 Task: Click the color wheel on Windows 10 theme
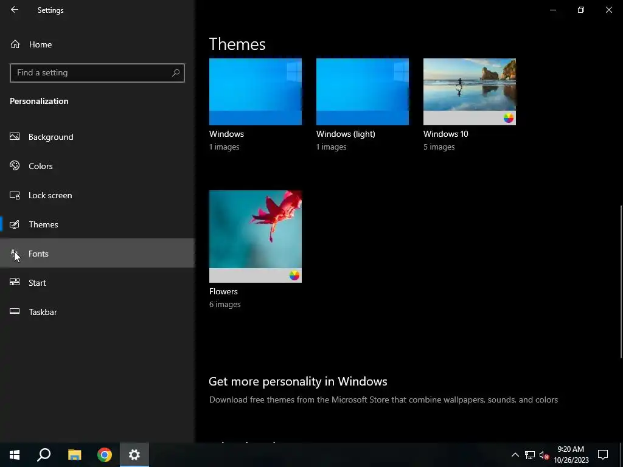[508, 118]
